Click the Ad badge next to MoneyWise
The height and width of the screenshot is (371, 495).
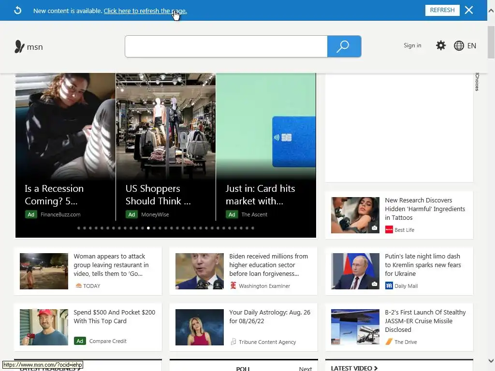click(131, 214)
